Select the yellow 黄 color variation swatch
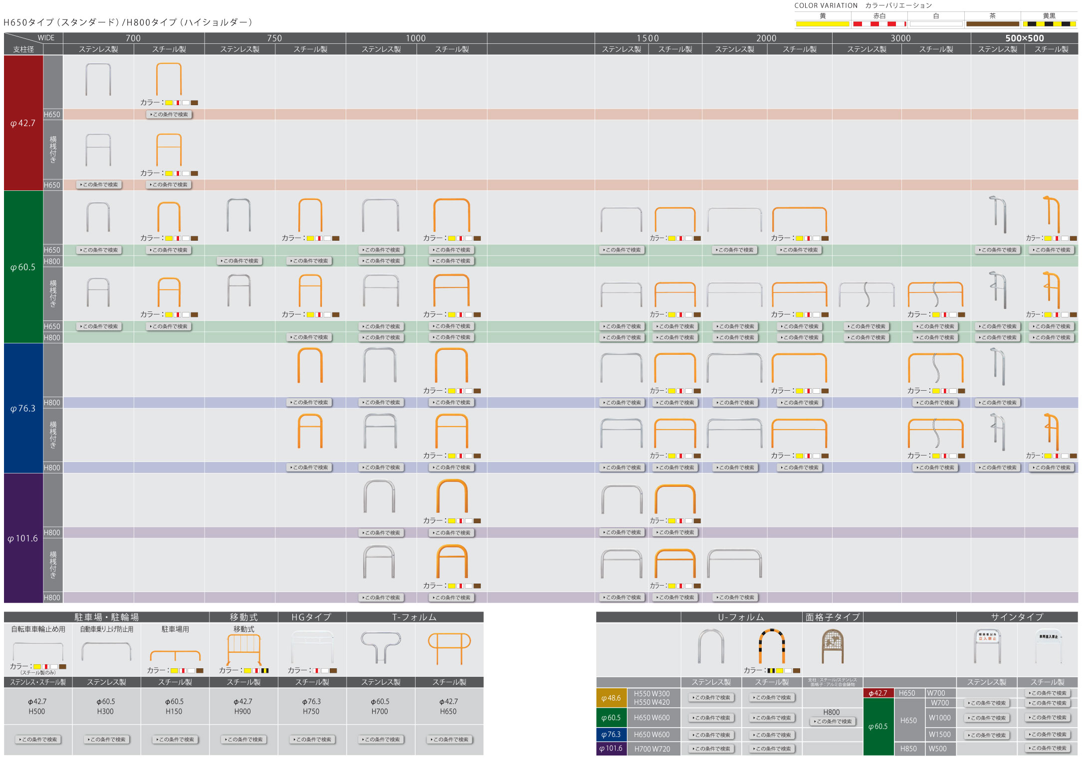 [823, 23]
